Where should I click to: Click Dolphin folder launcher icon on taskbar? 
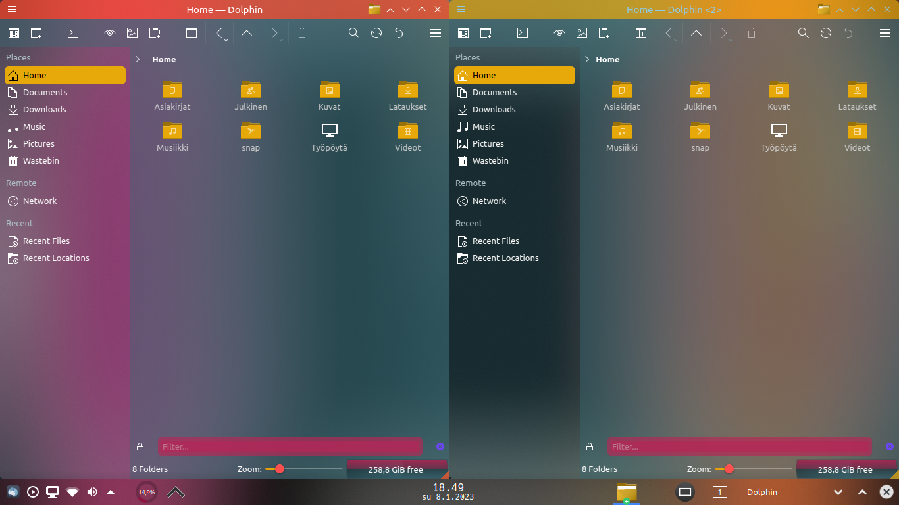(x=627, y=492)
